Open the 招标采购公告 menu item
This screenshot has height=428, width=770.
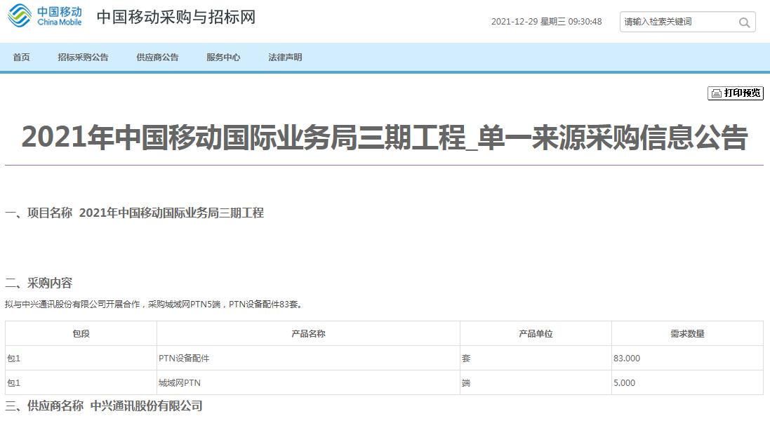[x=83, y=58]
